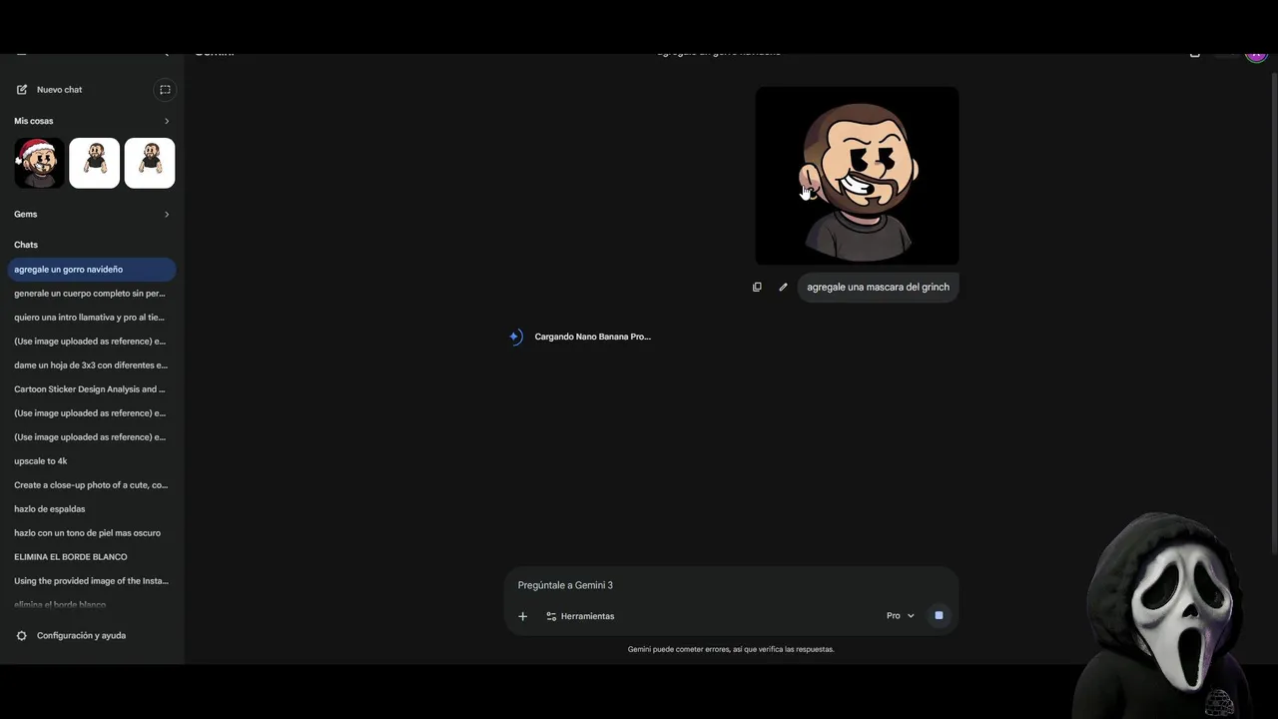Image resolution: width=1278 pixels, height=719 pixels.
Task: Click the Mis cosas heading
Action: click(x=34, y=121)
